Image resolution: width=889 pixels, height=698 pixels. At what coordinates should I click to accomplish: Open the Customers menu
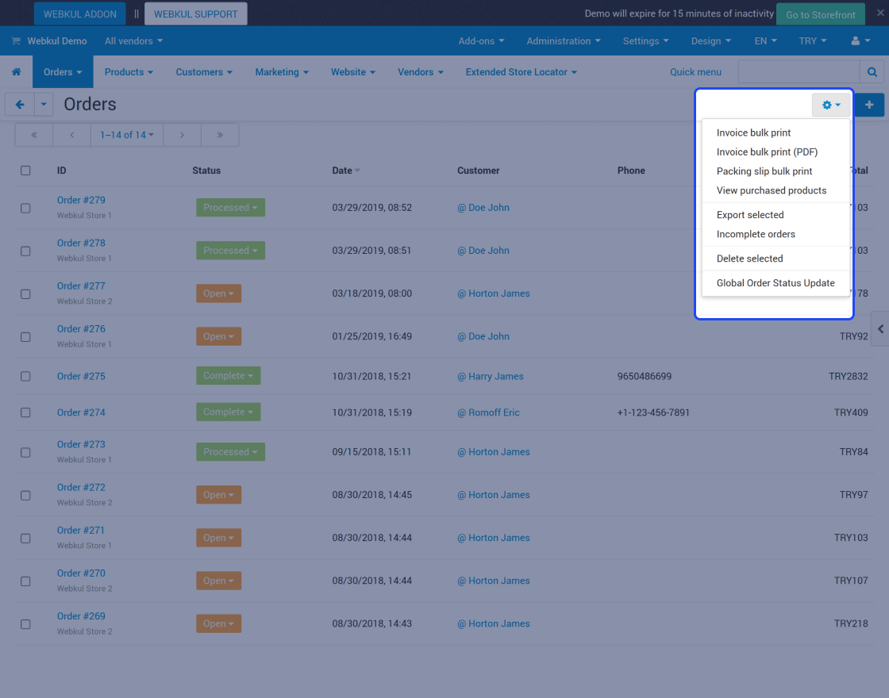point(204,72)
